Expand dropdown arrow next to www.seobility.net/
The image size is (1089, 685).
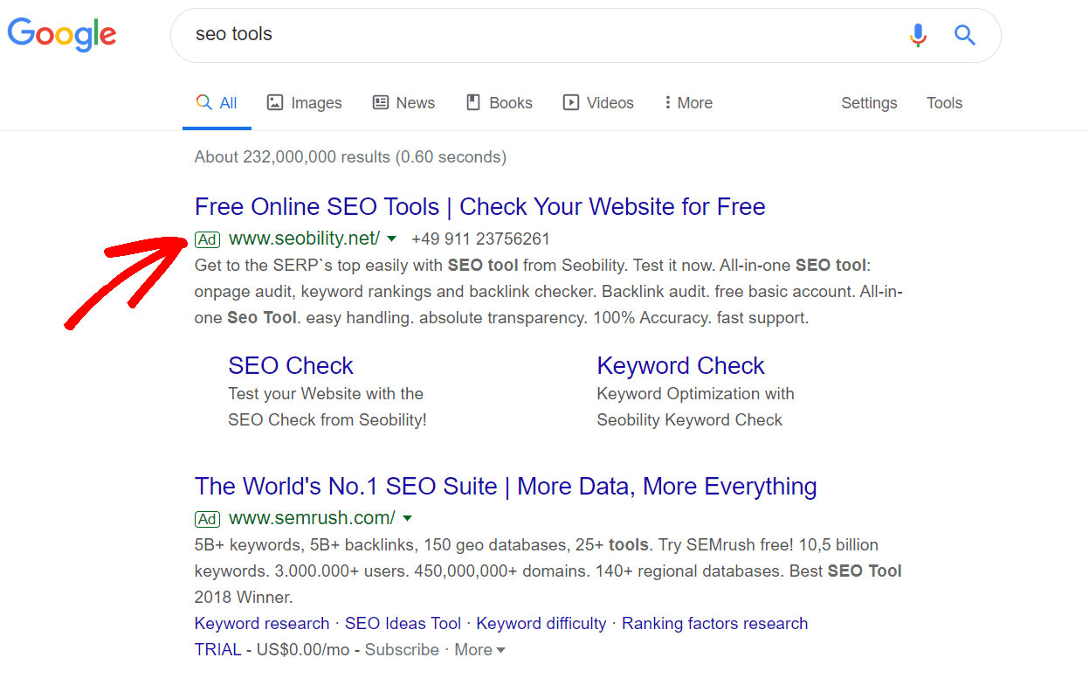tap(392, 239)
